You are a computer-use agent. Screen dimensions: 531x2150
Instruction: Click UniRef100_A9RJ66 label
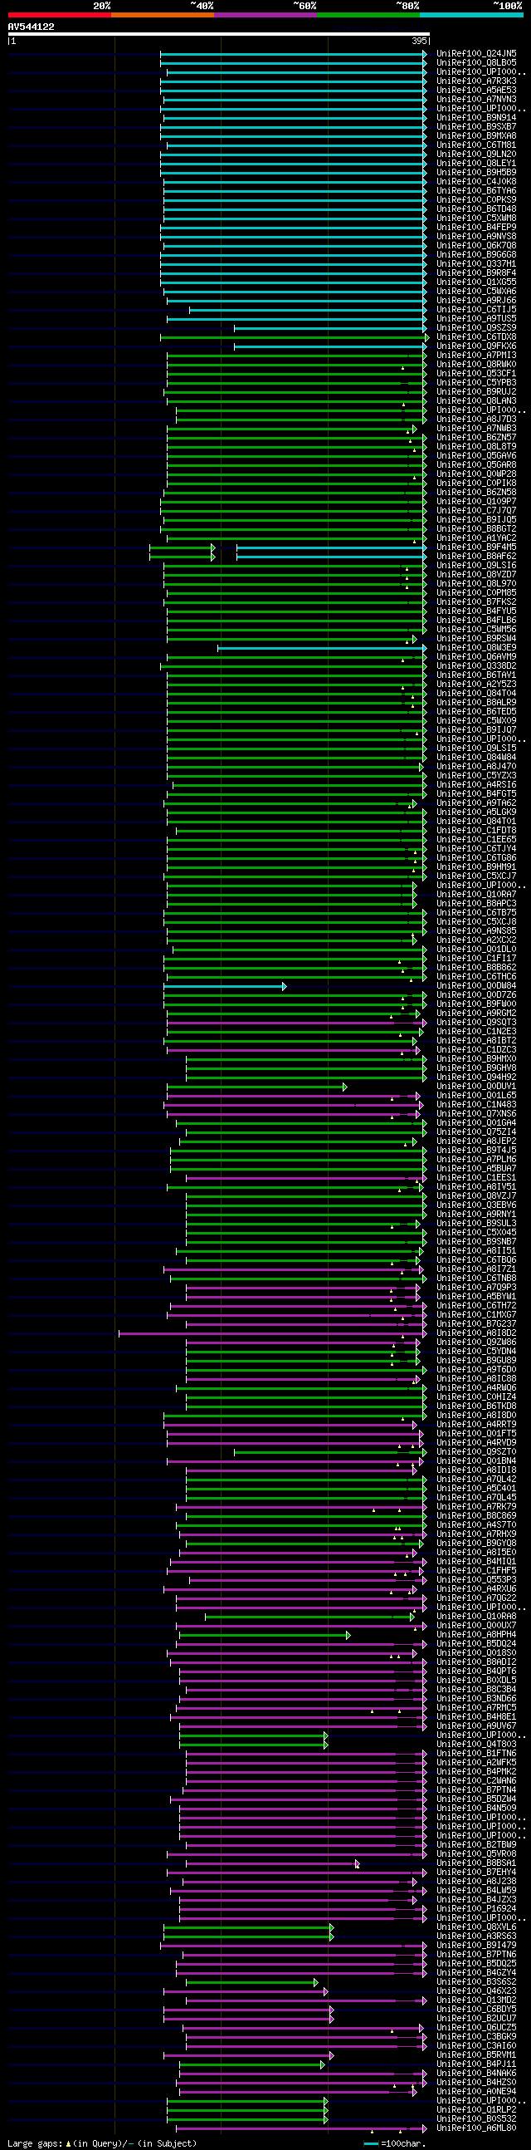pyautogui.click(x=476, y=301)
